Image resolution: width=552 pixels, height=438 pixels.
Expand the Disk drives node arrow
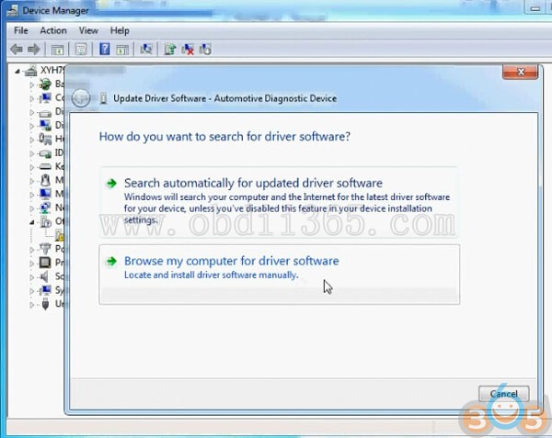[x=31, y=112]
